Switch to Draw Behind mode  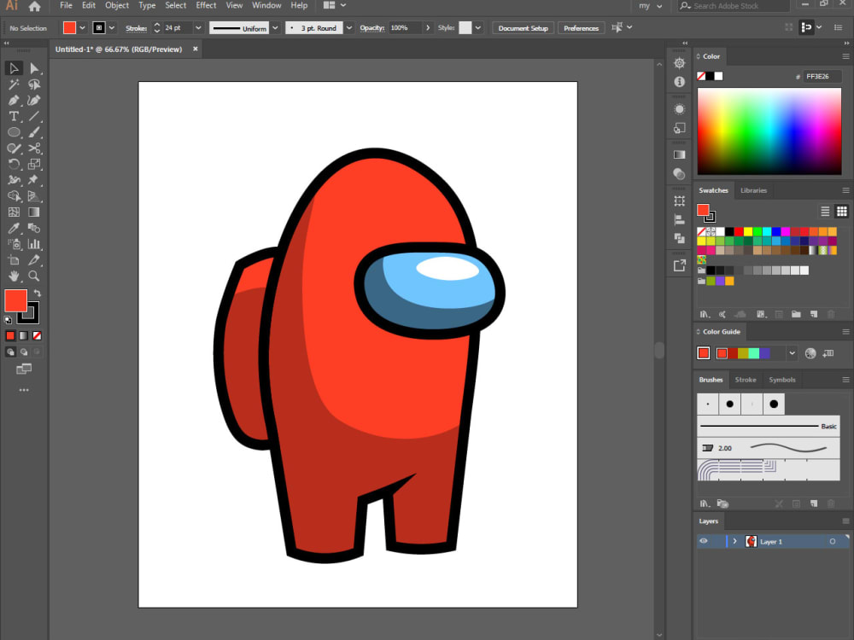[x=24, y=352]
